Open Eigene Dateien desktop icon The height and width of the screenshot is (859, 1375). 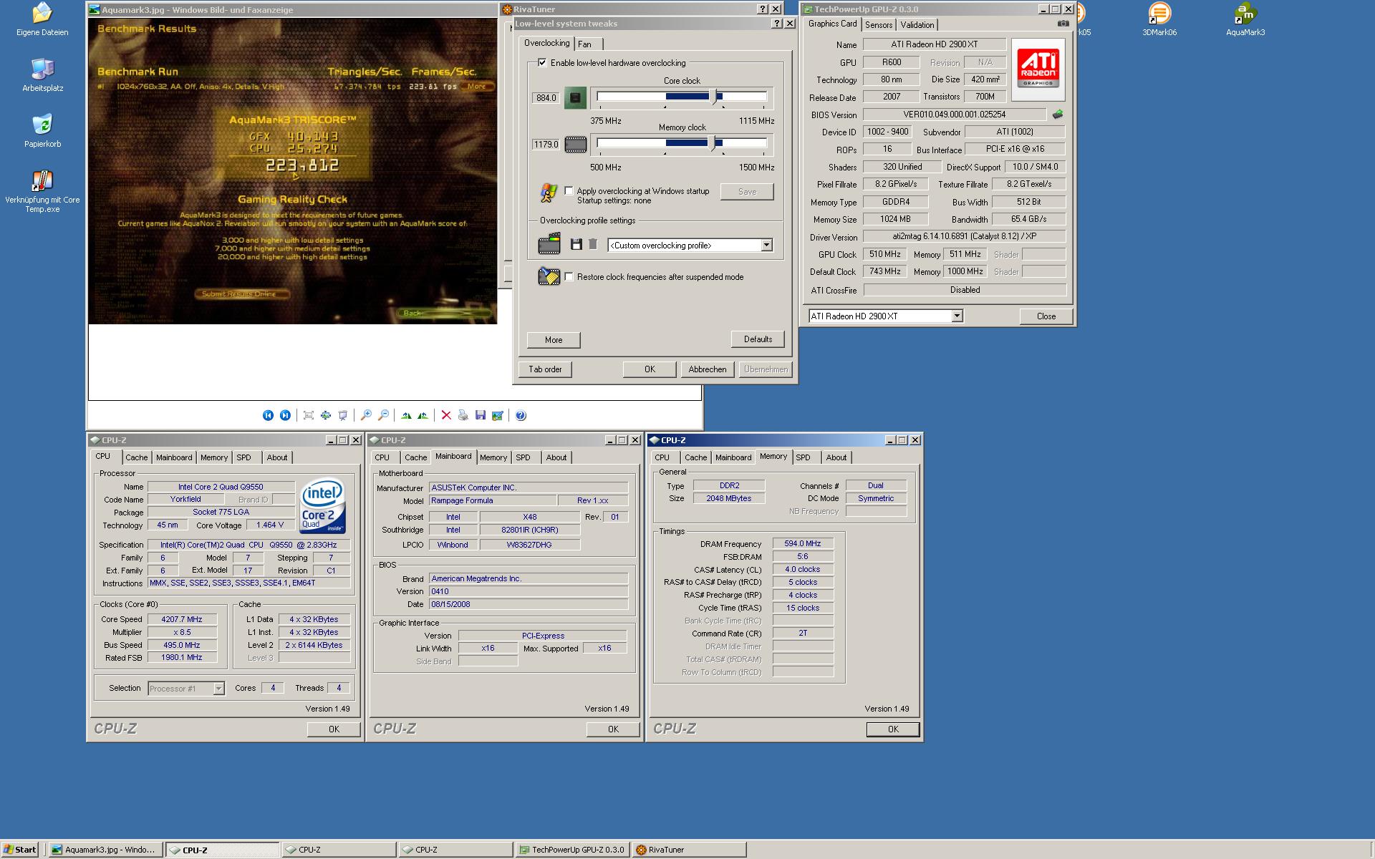click(x=42, y=19)
